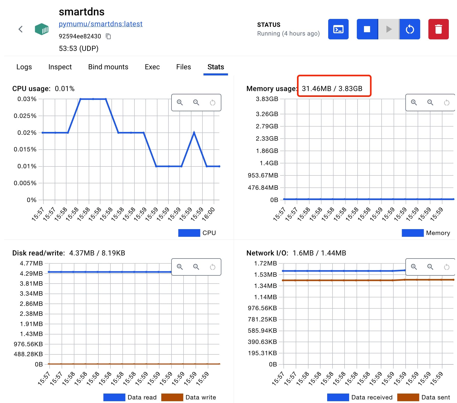Zoom out on the Memory usage chart
Screen dimensions: 457x403
(430, 103)
